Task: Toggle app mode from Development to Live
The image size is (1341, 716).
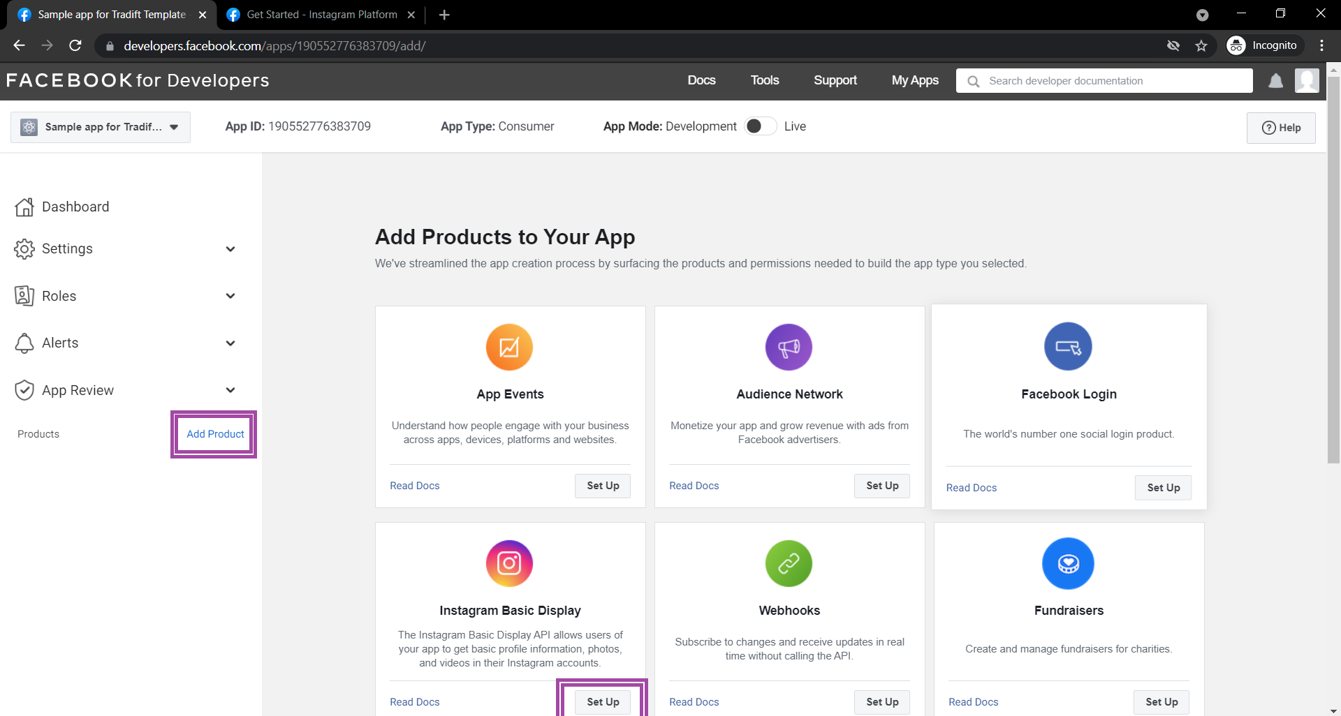Action: 760,126
